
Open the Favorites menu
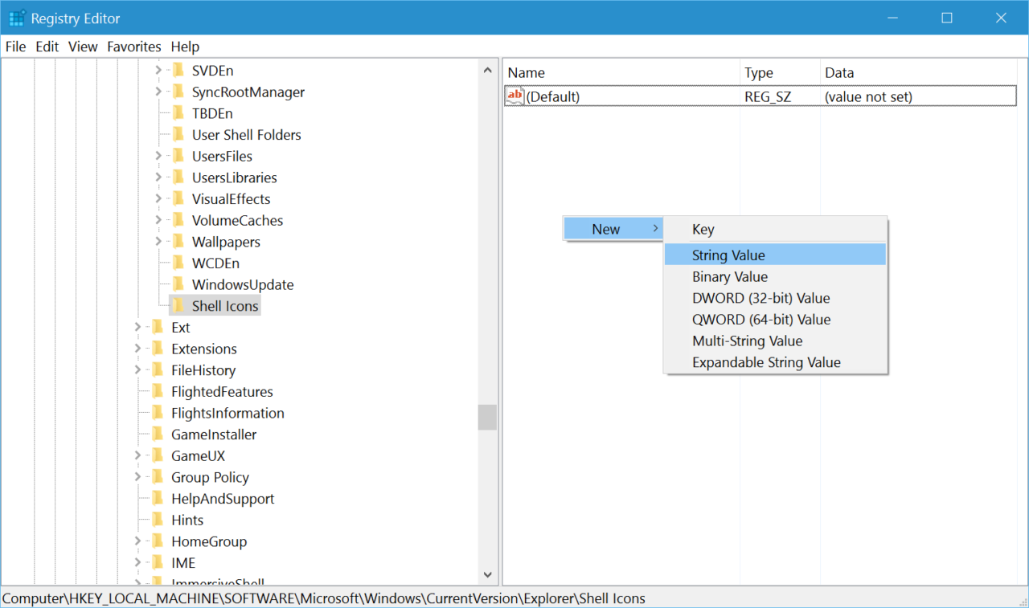[x=133, y=46]
